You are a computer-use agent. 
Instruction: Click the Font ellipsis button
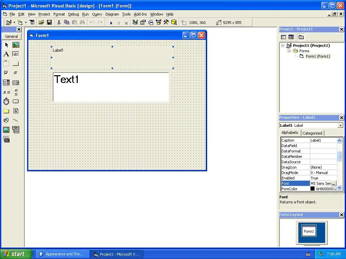point(333,183)
